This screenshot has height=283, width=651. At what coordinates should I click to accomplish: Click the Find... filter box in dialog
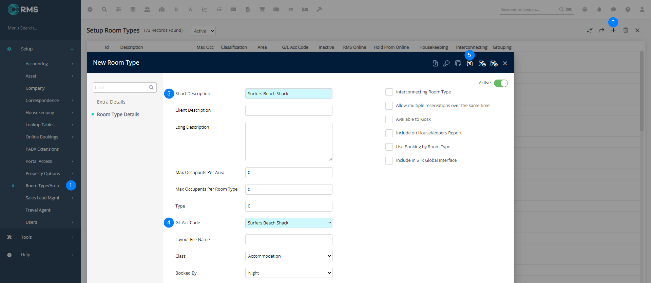(x=125, y=87)
